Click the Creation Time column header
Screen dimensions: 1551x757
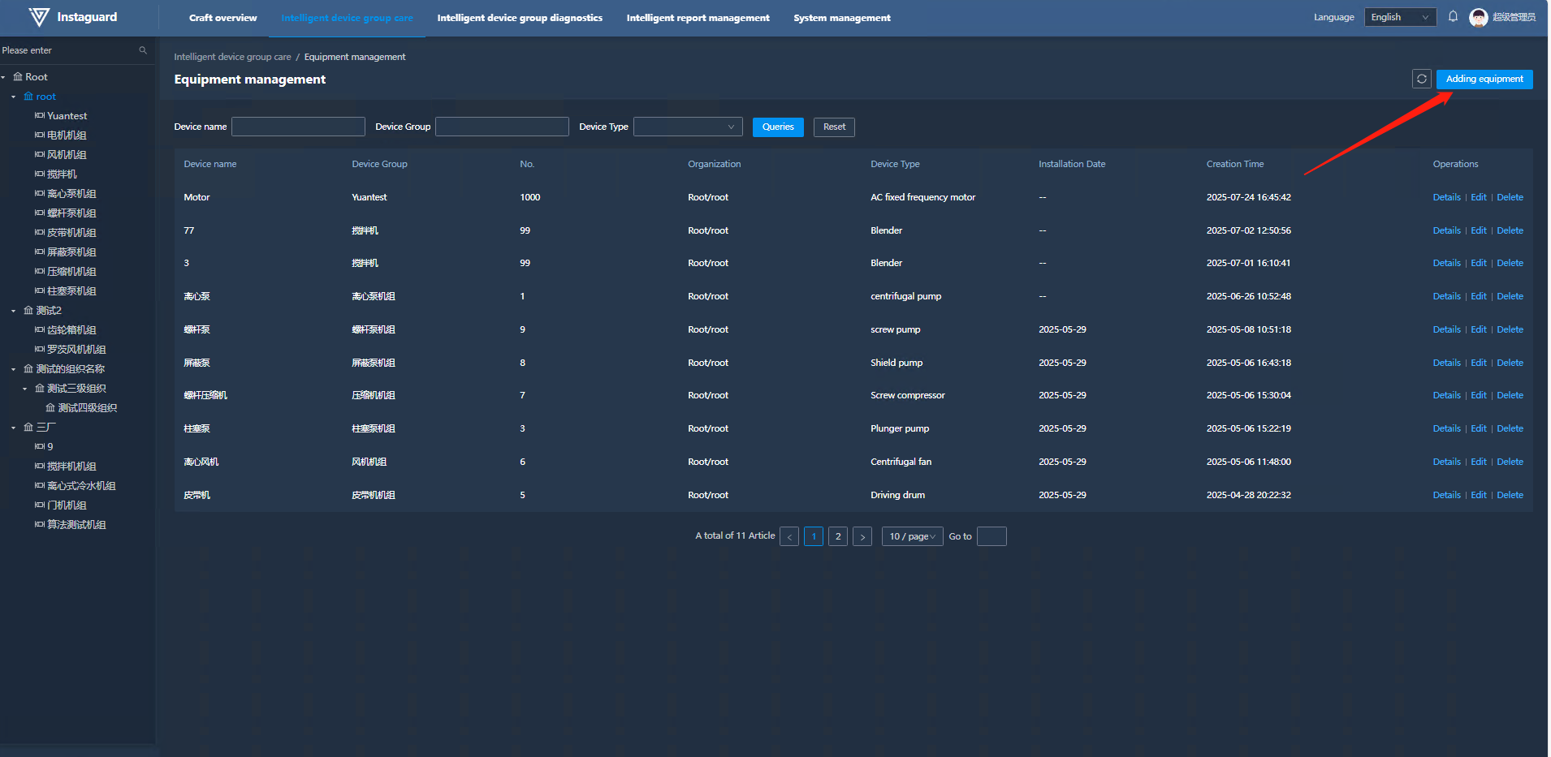(1235, 164)
